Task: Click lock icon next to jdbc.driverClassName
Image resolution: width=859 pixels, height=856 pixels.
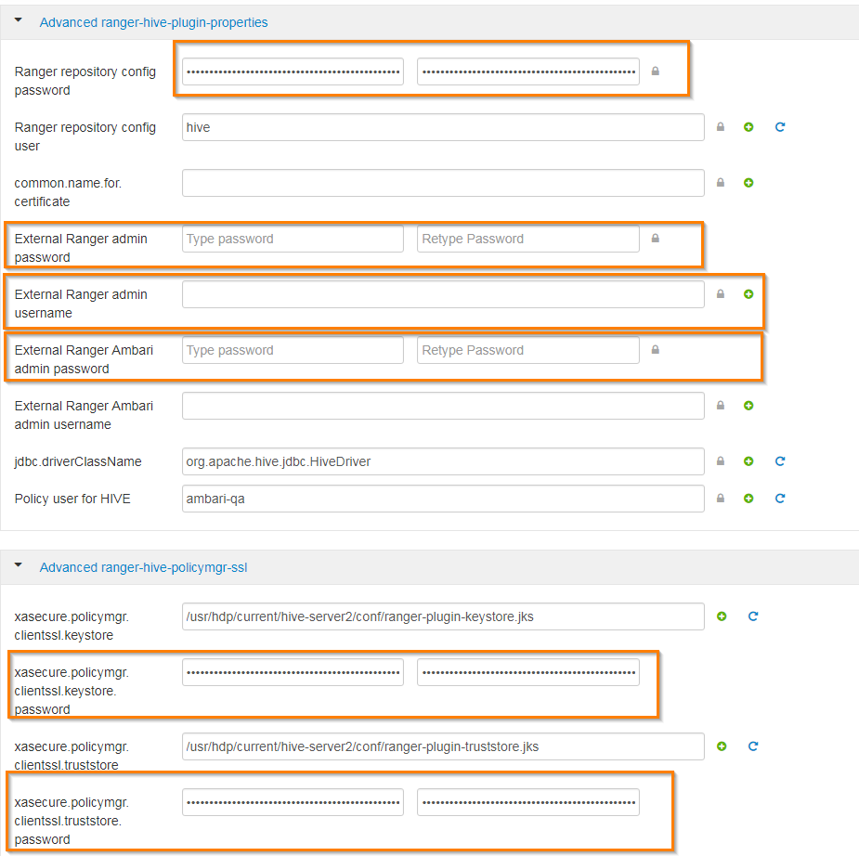Action: click(721, 461)
